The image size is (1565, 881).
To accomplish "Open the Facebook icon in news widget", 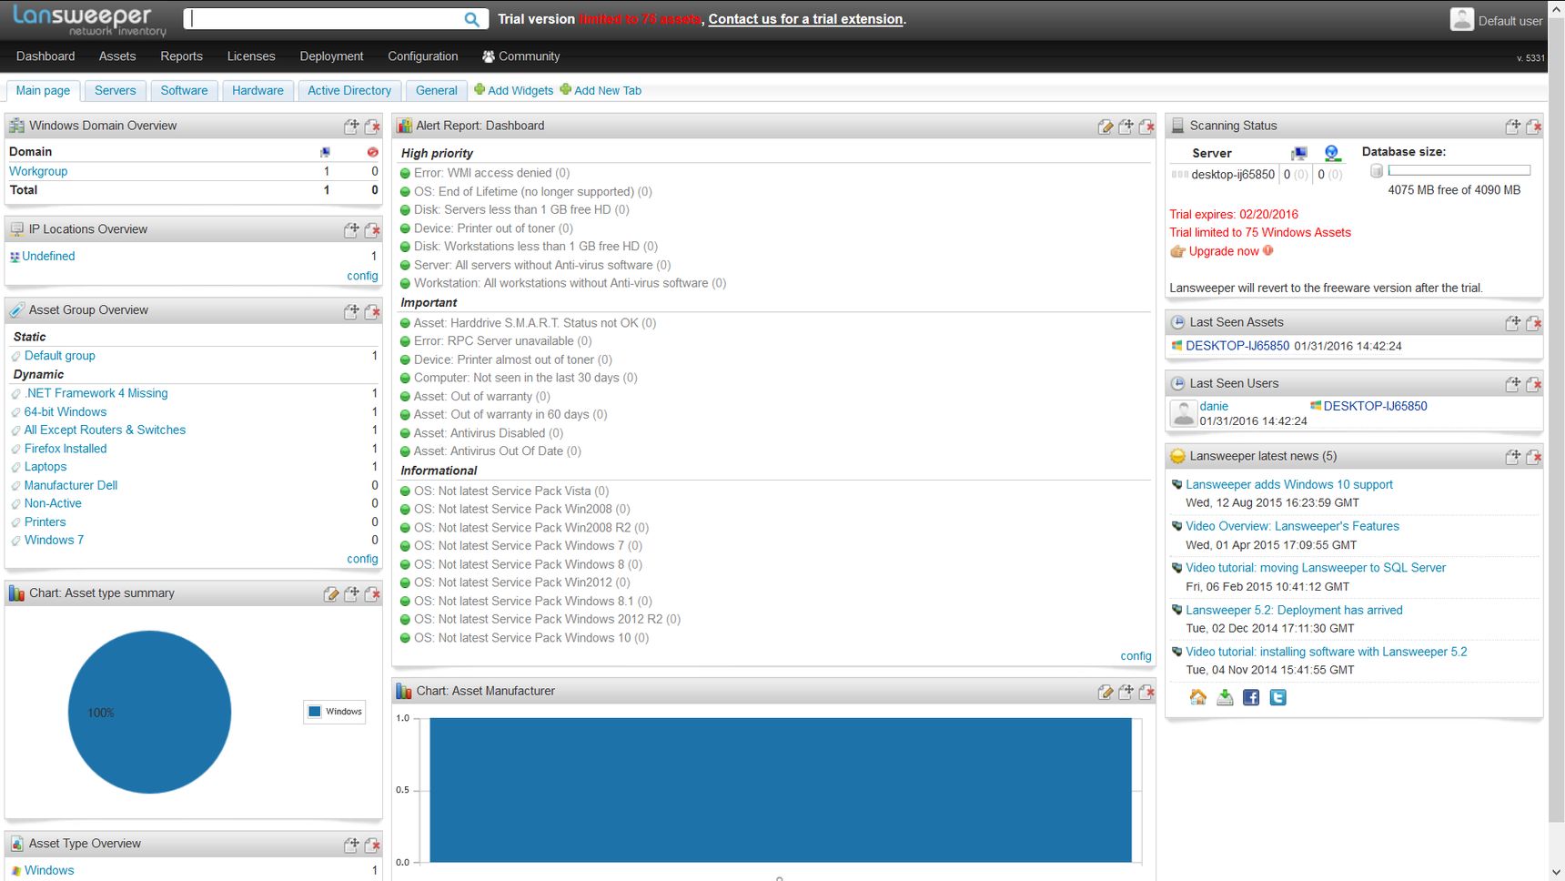I will click(1251, 697).
